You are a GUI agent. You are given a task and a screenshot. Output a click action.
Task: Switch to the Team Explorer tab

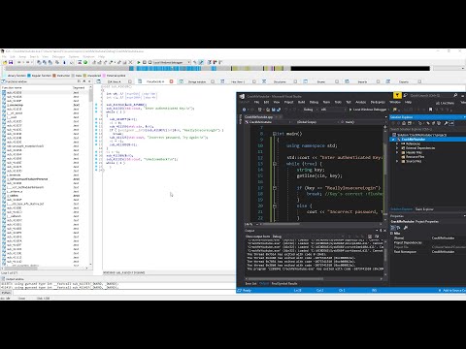[x=424, y=209]
